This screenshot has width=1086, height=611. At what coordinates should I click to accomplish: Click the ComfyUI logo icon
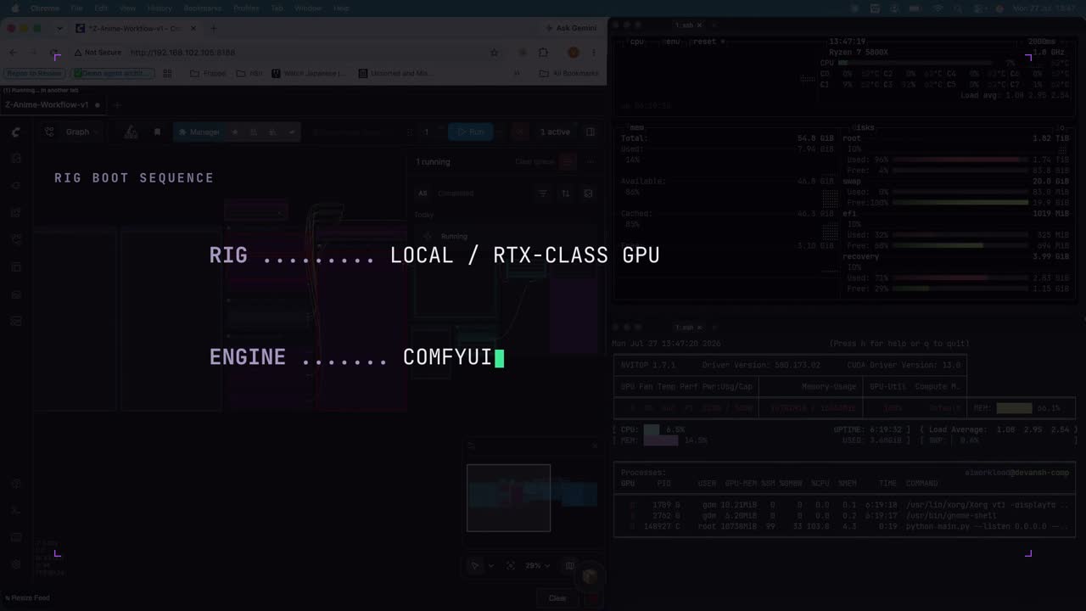pyautogui.click(x=15, y=132)
